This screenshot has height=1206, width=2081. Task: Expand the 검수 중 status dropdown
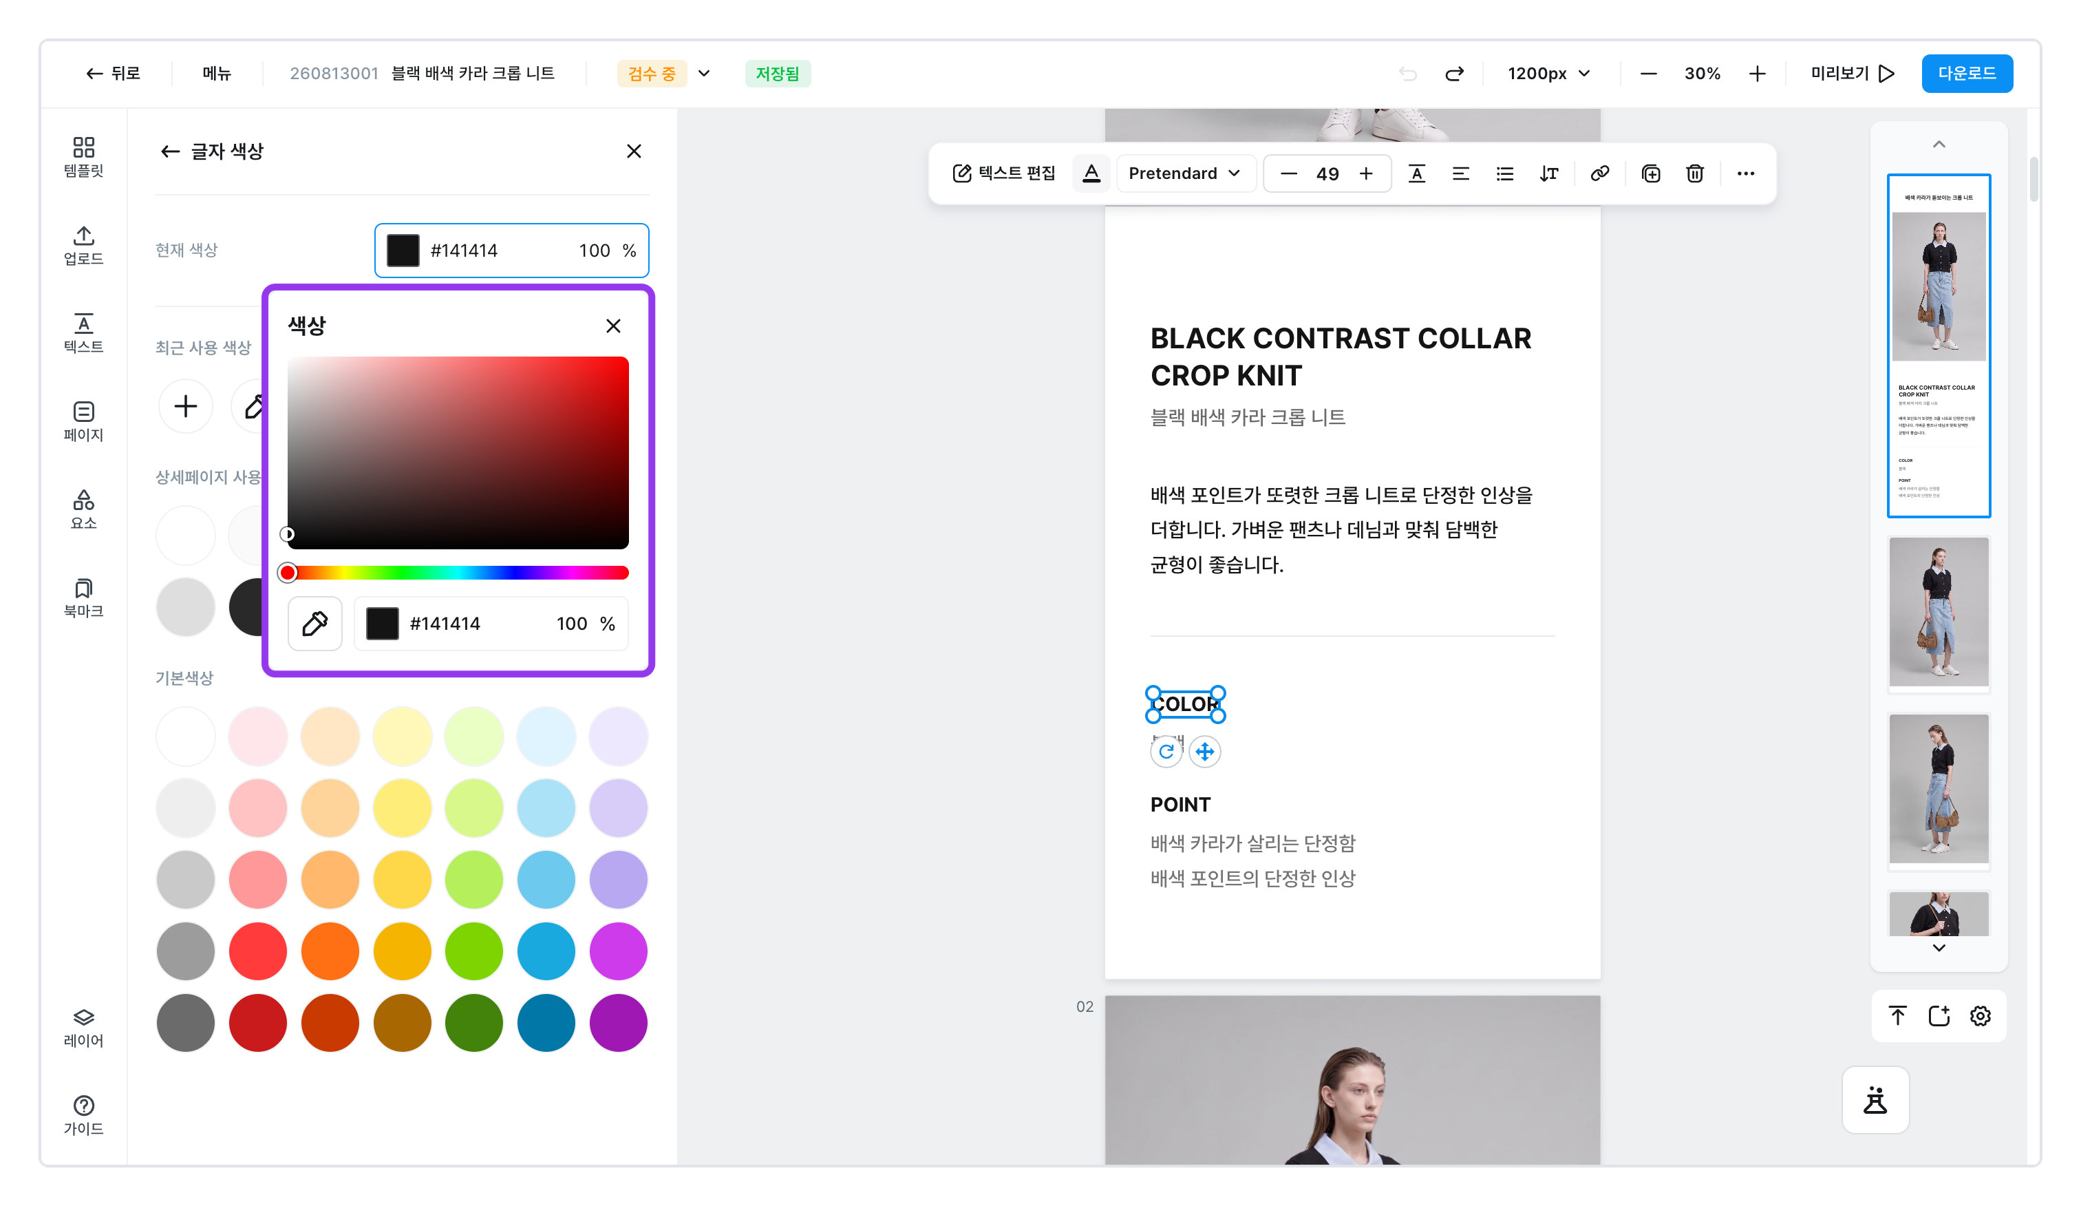703,74
